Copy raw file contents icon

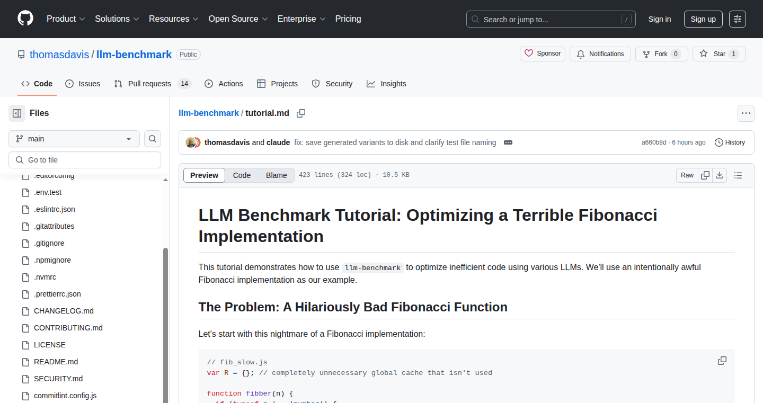[705, 175]
